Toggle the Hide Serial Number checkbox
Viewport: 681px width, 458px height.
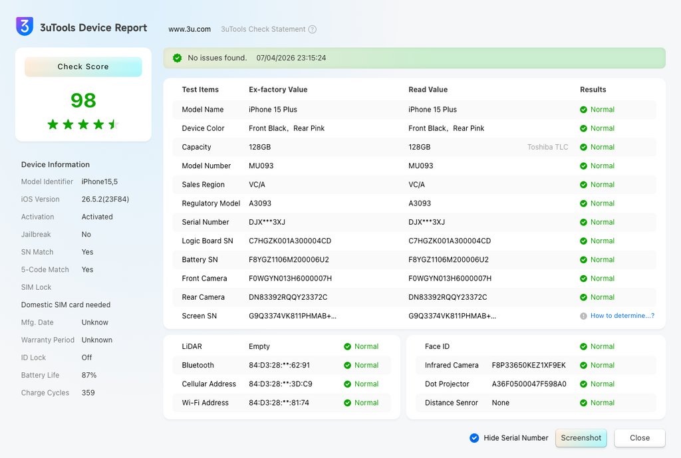tap(474, 438)
